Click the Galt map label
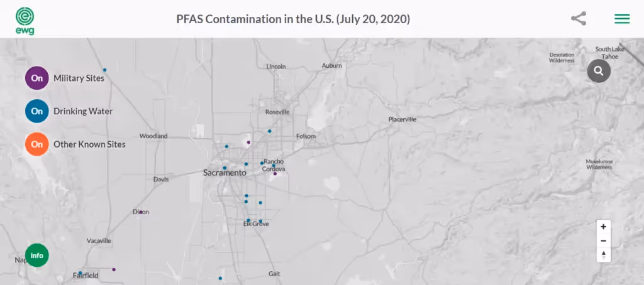Screen dimensions: 644x285 (274, 274)
